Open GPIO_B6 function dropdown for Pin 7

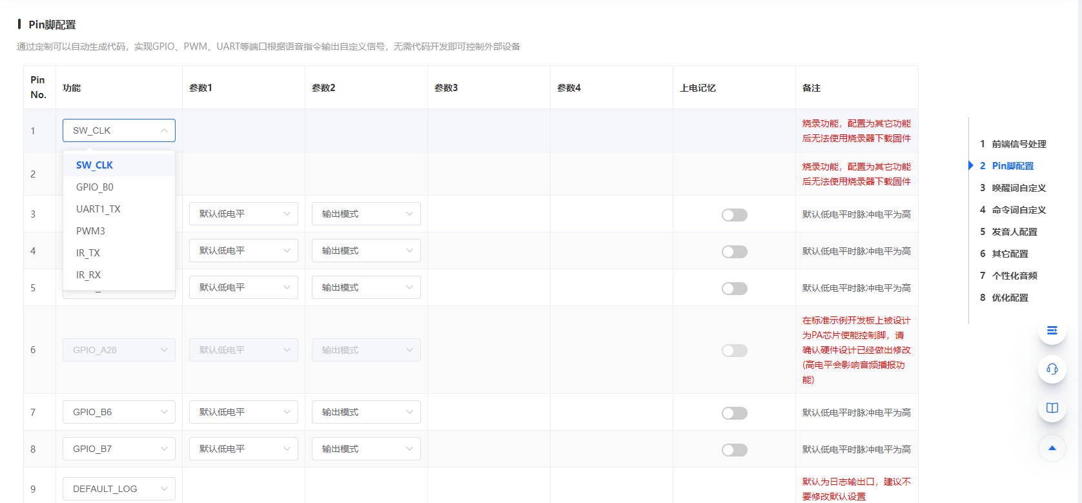[119, 412]
